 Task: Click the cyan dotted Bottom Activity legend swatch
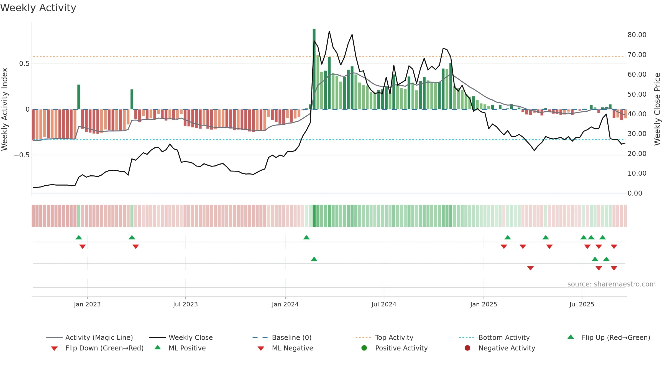tap(467, 337)
